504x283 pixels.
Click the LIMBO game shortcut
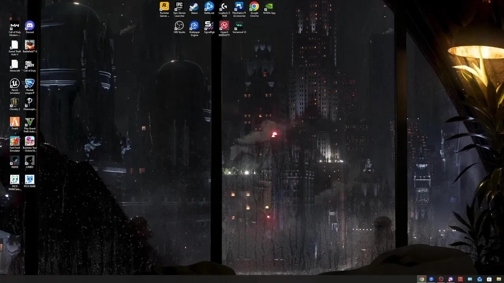coord(30,162)
